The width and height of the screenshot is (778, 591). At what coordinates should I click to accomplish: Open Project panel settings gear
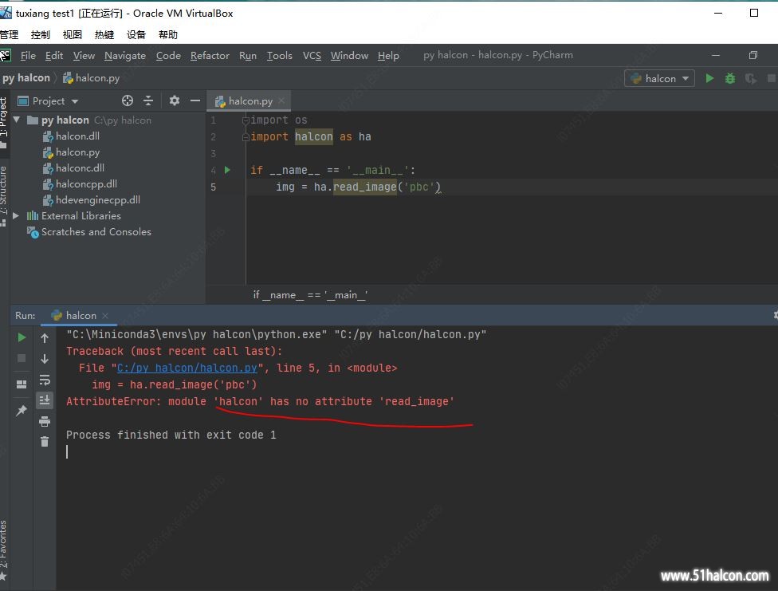coord(174,100)
